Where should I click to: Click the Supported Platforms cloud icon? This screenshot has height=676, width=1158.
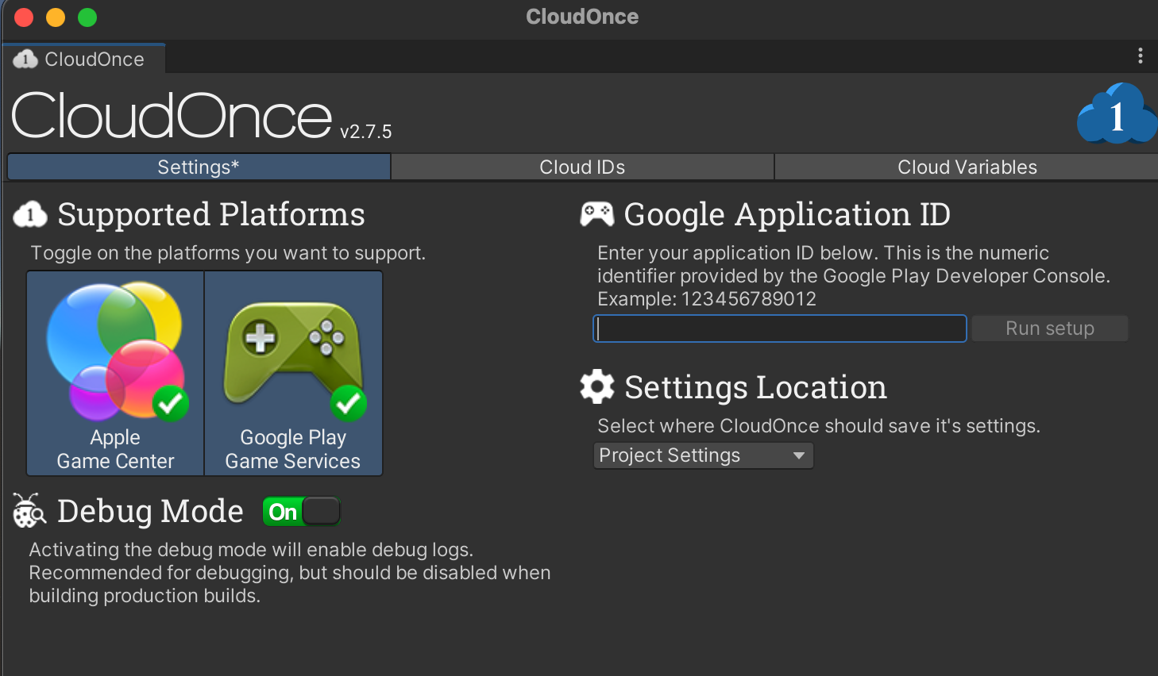(30, 215)
